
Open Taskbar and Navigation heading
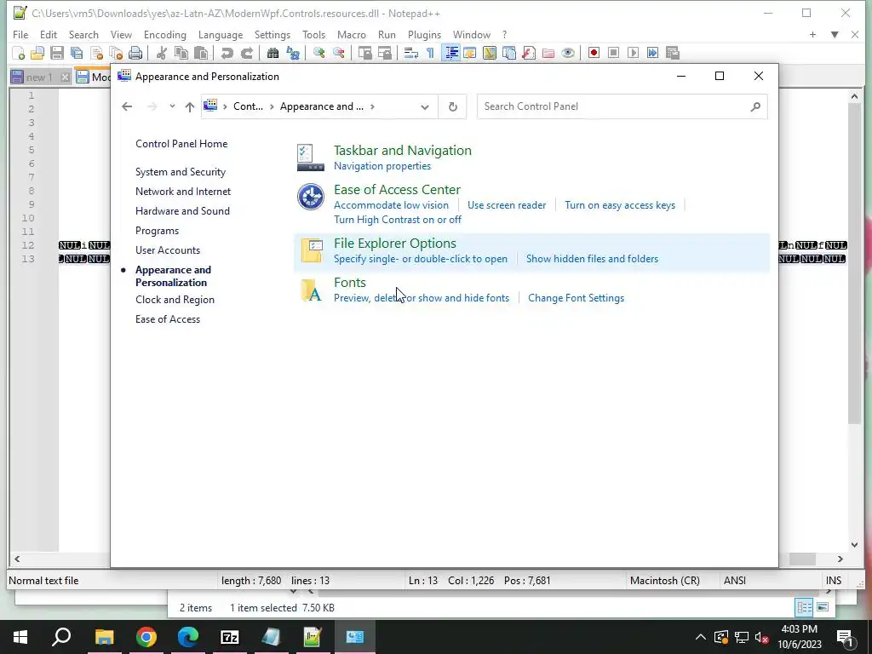tap(403, 150)
